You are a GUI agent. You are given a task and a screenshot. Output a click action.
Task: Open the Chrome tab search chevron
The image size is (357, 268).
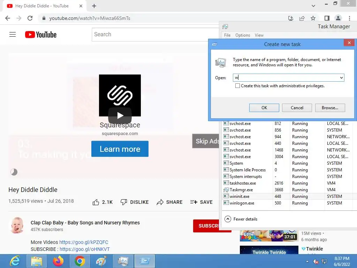(x=313, y=6)
